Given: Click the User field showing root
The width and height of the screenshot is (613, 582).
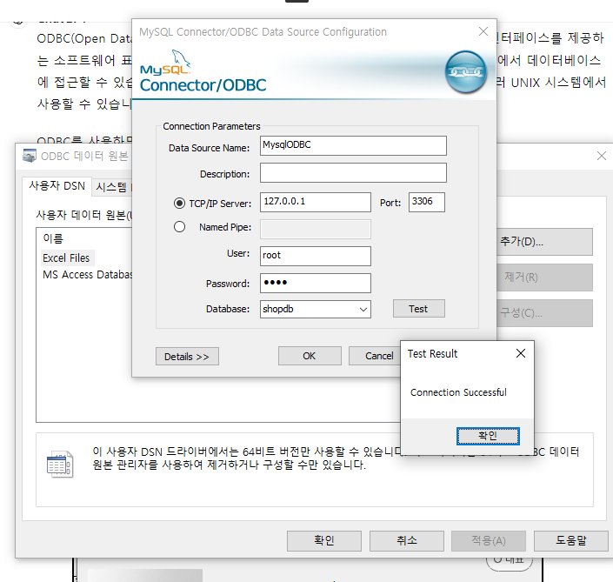Looking at the screenshot, I should click(315, 256).
